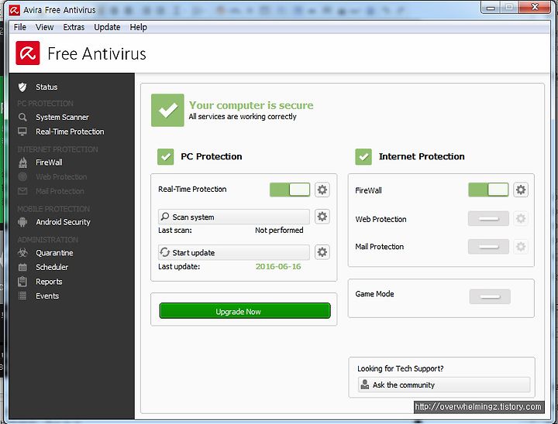This screenshot has height=424, width=558.
Task: Open Real-Time Protection settings gear
Action: pos(322,190)
